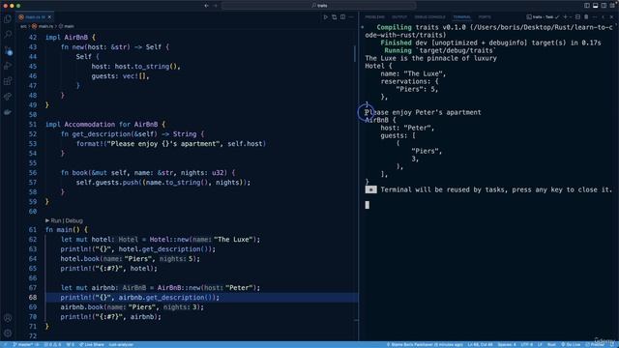Open errors and warnings count in status bar
Screen dimensions: 619x348
click(52, 344)
